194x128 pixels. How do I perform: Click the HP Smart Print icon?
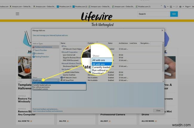(x=61, y=80)
